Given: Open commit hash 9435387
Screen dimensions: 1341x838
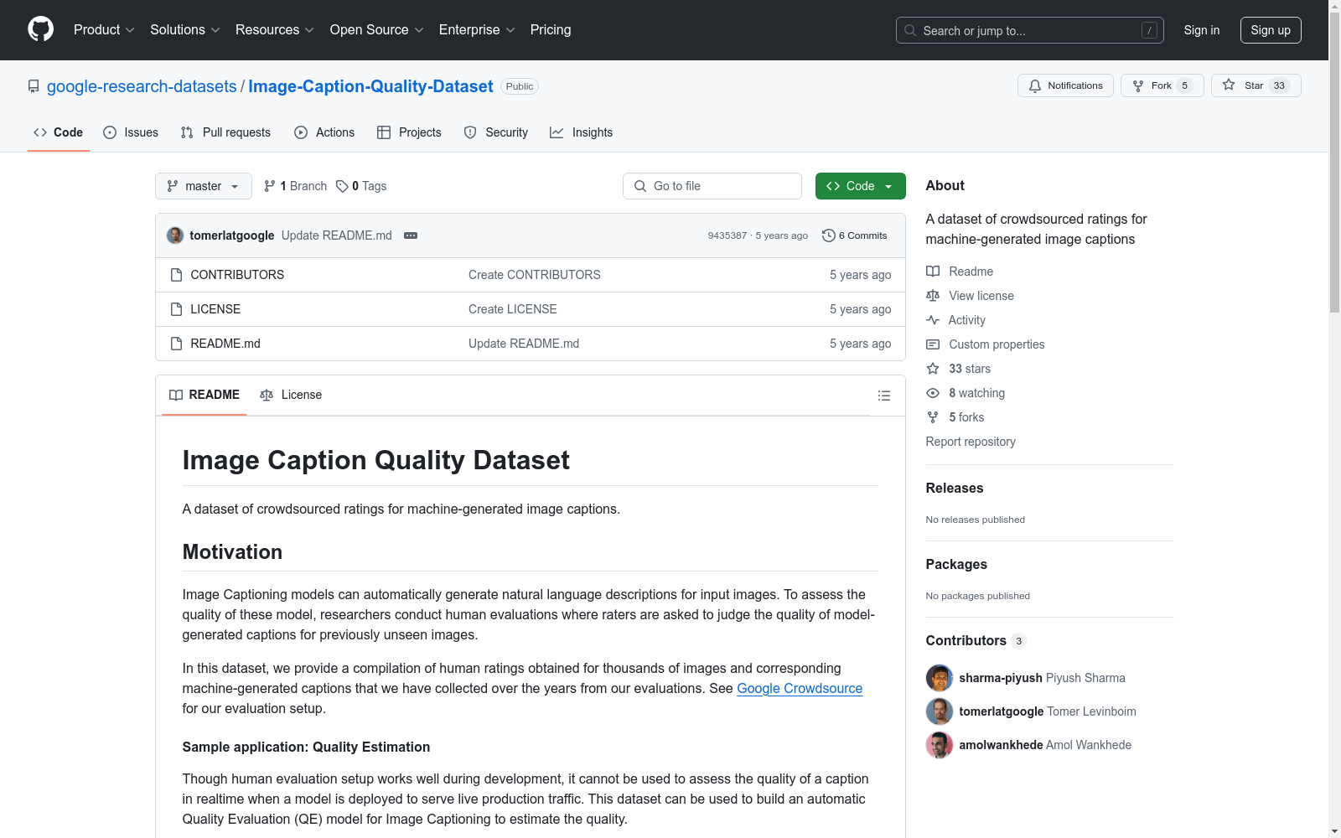Looking at the screenshot, I should 727,235.
